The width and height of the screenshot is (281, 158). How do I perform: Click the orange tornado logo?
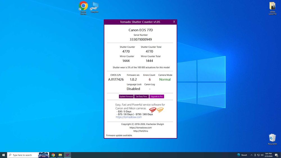pos(160,110)
